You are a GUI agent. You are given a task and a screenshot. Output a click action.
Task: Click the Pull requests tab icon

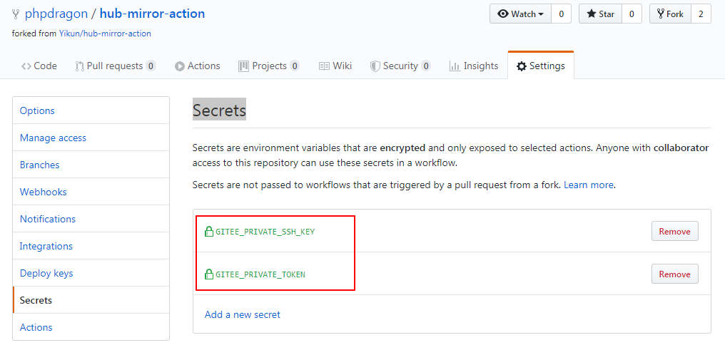(79, 66)
